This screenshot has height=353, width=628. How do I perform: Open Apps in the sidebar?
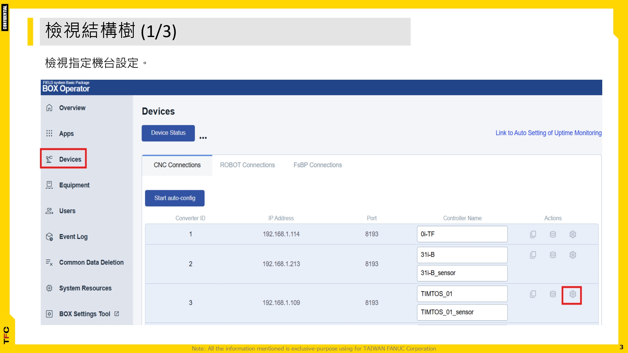66,133
